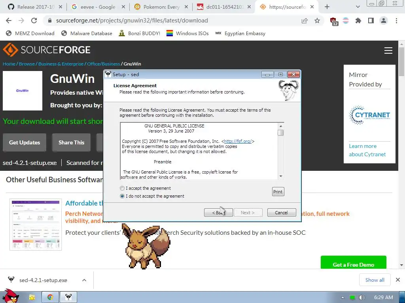Click 'Show all' downloads button

tap(375, 280)
